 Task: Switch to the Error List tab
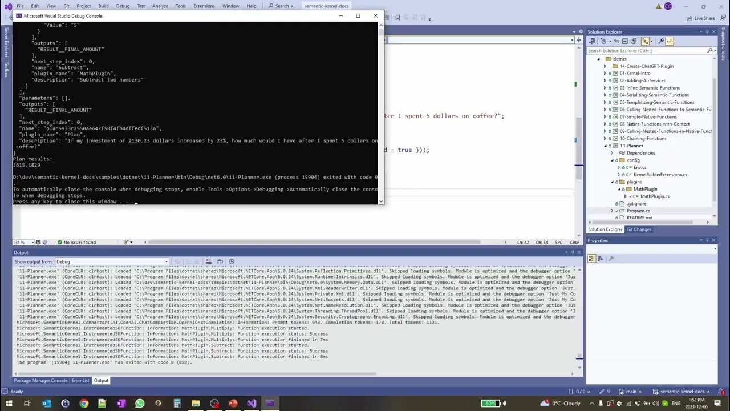click(80, 381)
